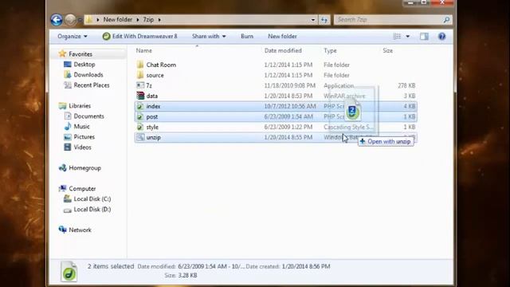Change view with the views icon

pyautogui.click(x=397, y=36)
